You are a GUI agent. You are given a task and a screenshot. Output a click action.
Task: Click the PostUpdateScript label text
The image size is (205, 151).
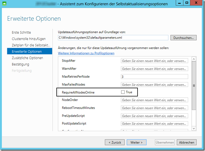[x=74, y=124]
